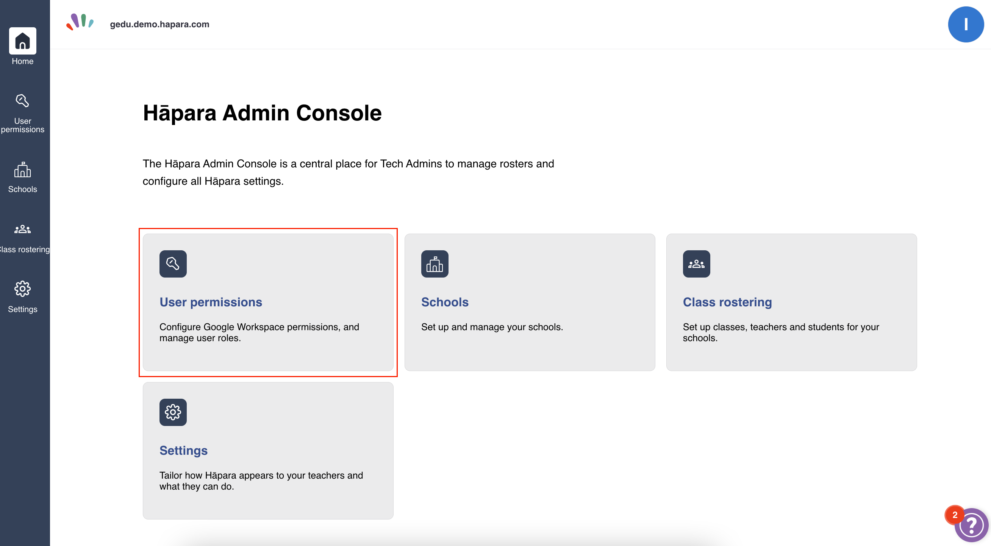
Task: Open the Settings card heading link
Action: 183,451
